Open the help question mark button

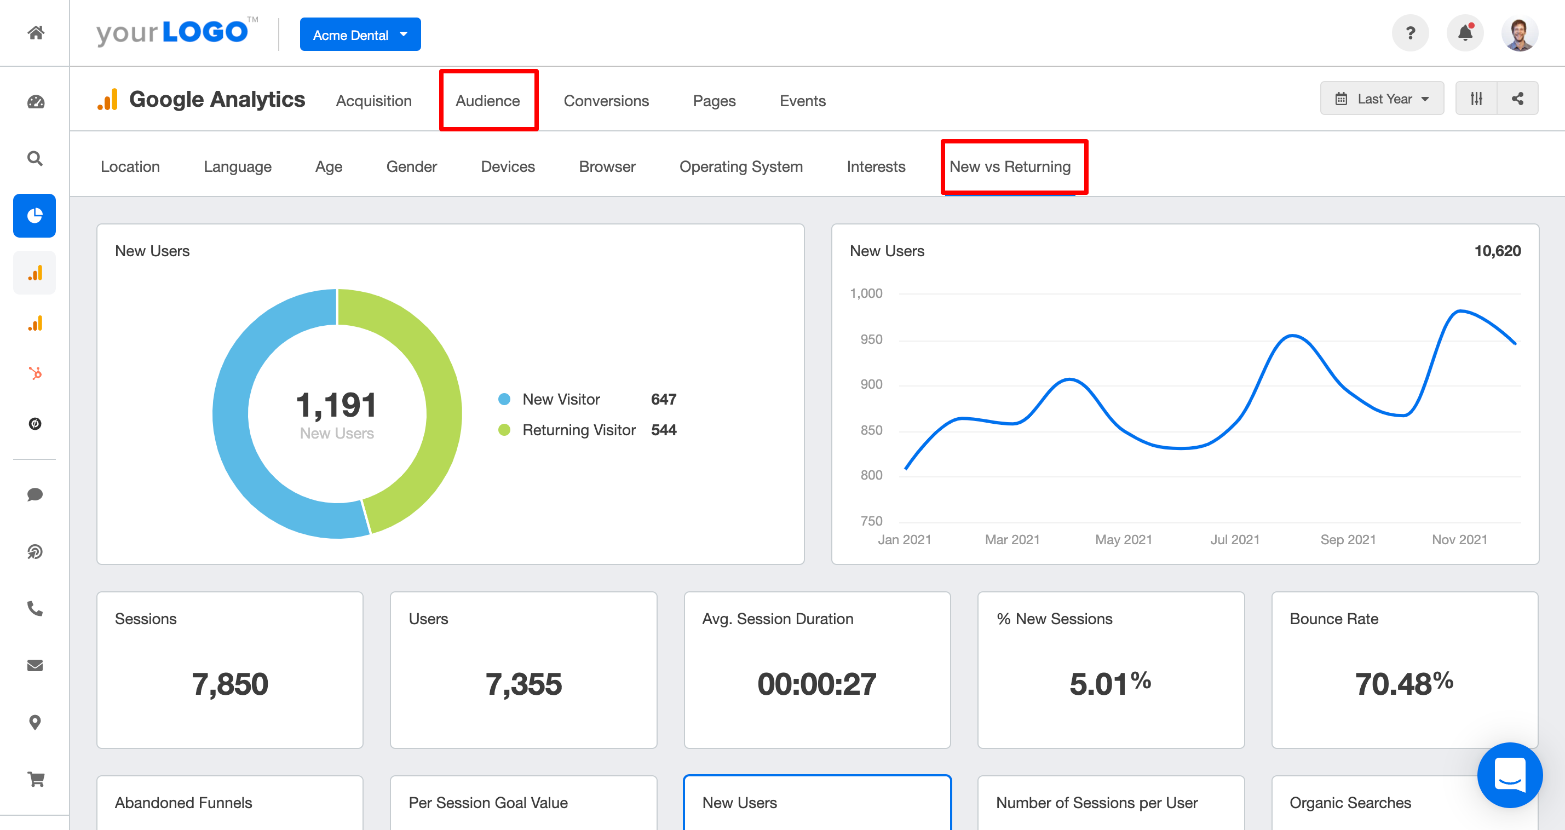pyautogui.click(x=1410, y=33)
